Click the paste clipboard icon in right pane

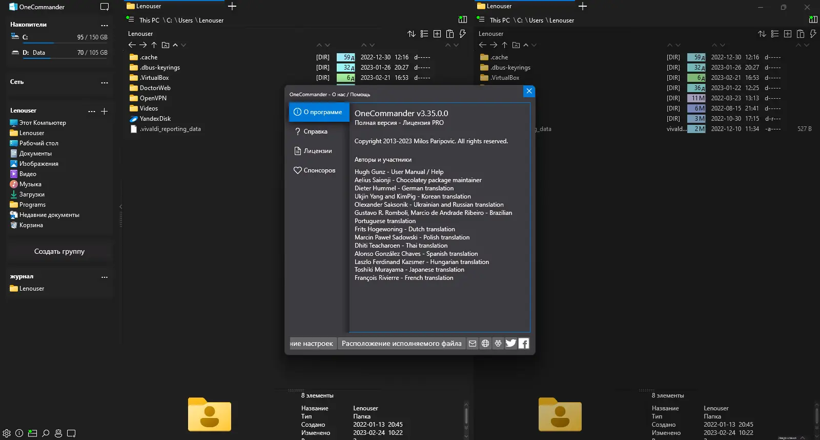point(801,34)
